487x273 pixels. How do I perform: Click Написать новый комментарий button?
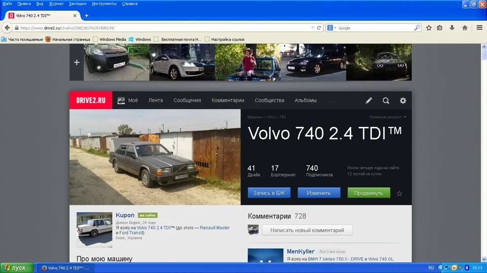307,231
